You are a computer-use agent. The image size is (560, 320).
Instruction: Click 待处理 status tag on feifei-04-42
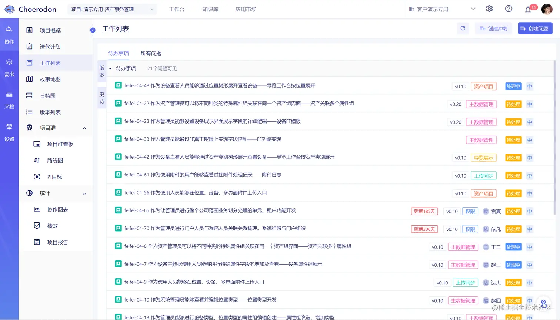click(513, 158)
